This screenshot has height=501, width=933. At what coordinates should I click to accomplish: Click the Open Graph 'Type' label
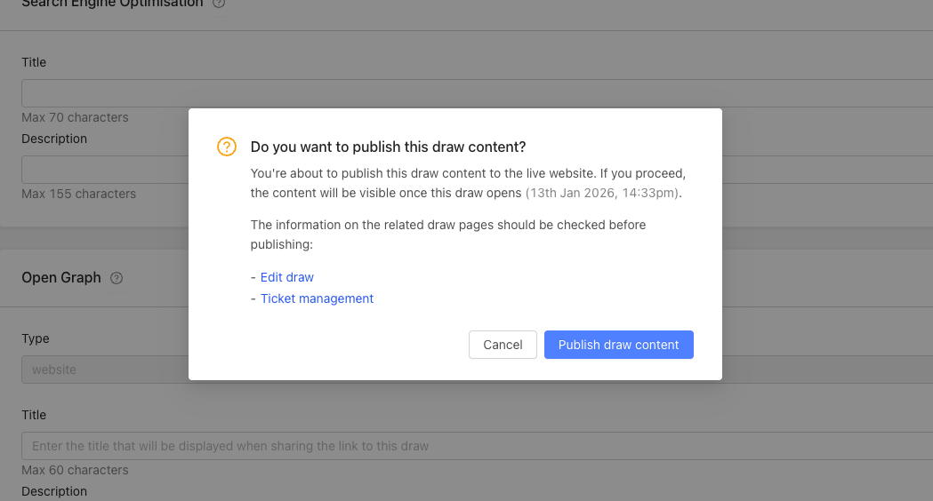coord(36,338)
